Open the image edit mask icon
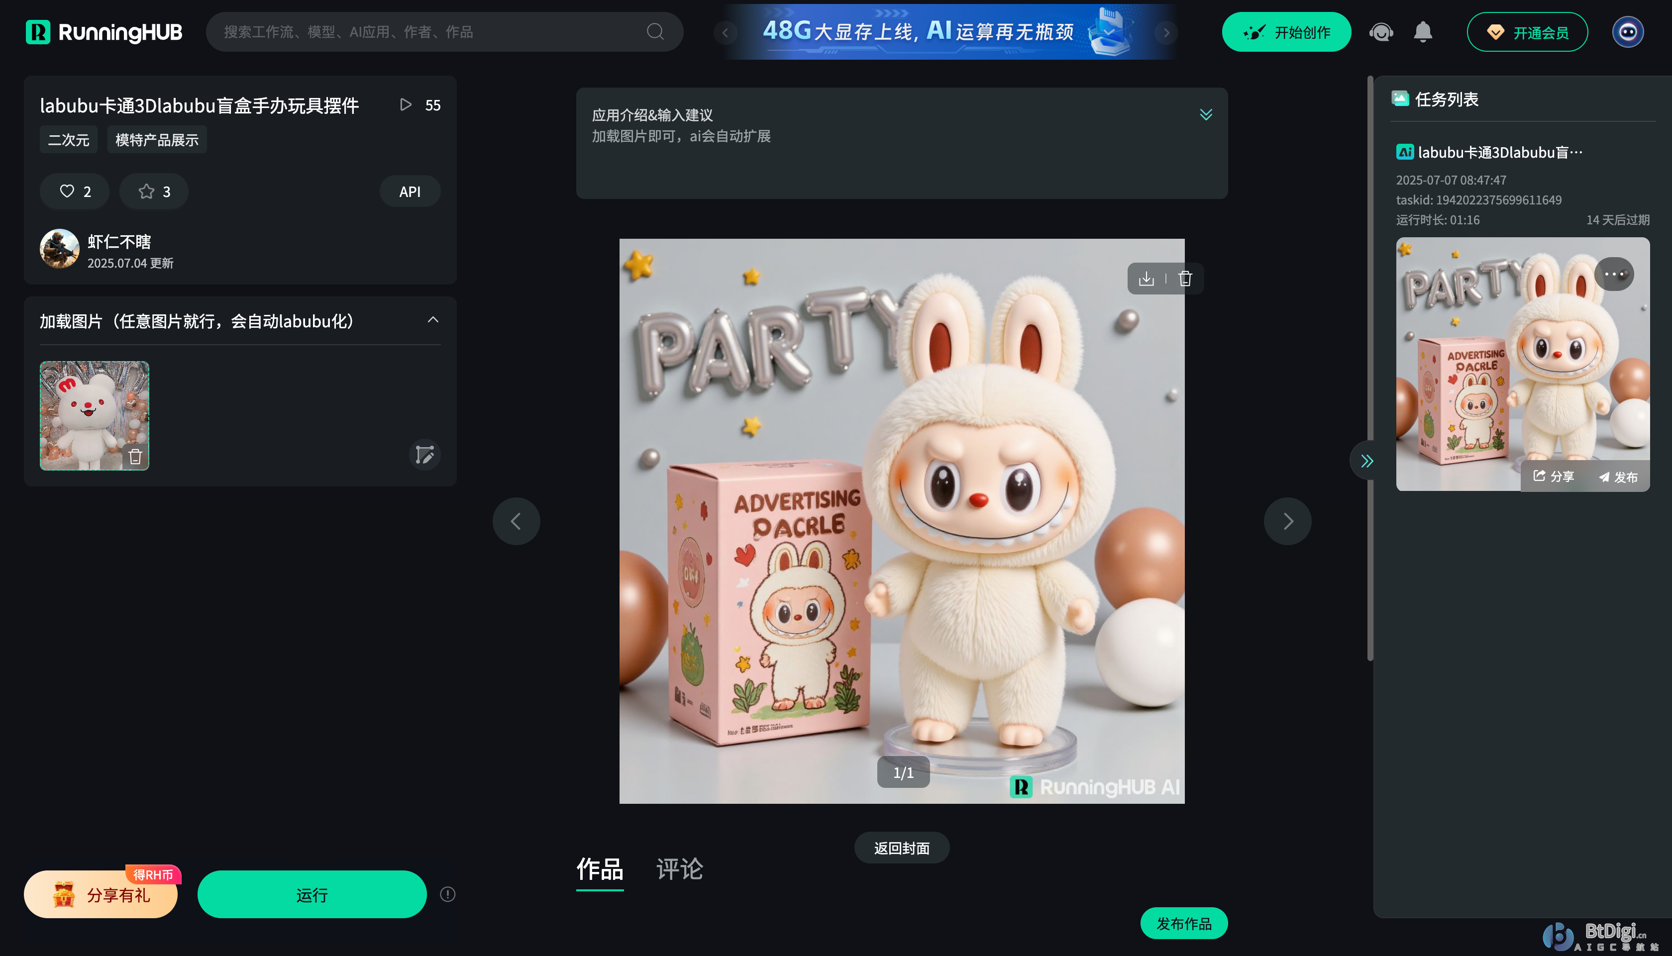Image resolution: width=1672 pixels, height=956 pixels. point(425,454)
